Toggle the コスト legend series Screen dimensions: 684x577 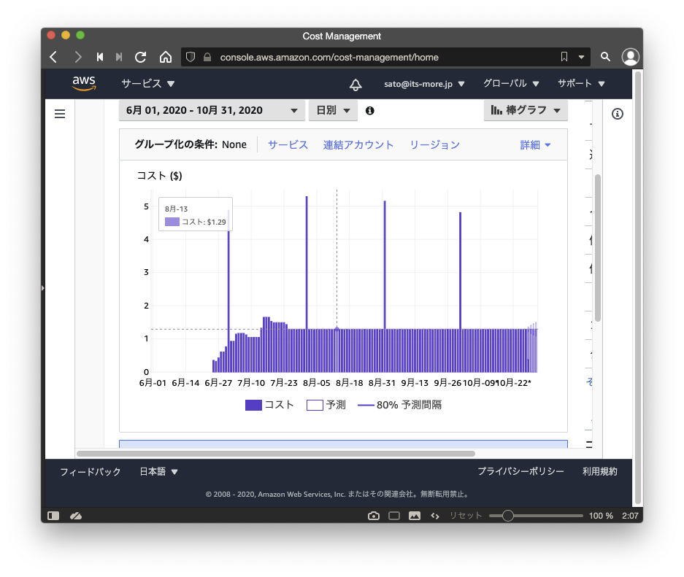269,405
